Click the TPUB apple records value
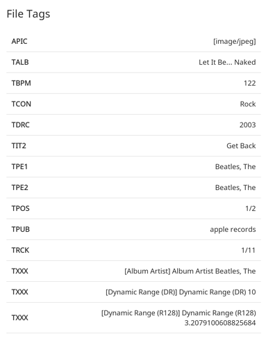The width and height of the screenshot is (266, 348). click(233, 230)
